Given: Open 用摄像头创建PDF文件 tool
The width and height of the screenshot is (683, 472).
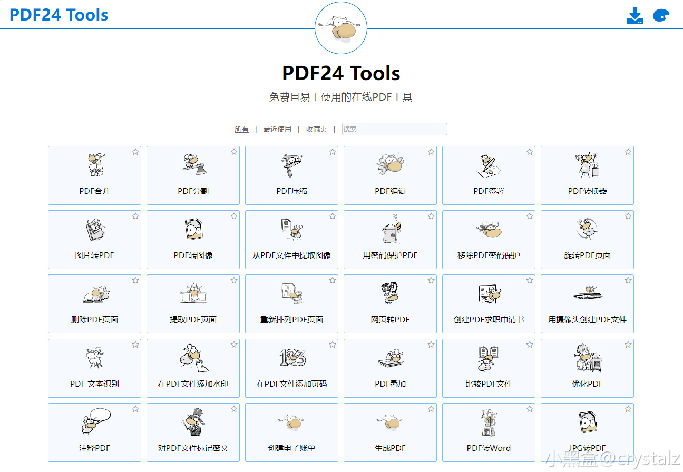Looking at the screenshot, I should coord(587,304).
